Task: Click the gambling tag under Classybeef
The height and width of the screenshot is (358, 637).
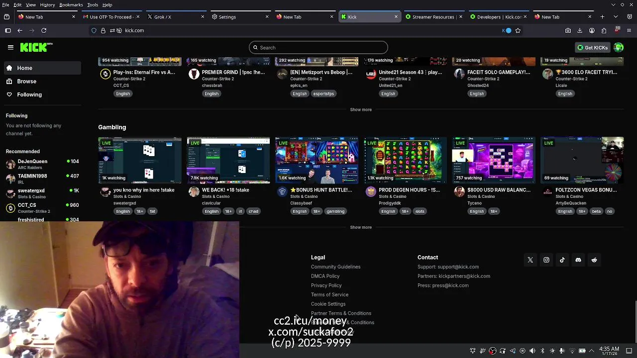Action: pyautogui.click(x=335, y=211)
